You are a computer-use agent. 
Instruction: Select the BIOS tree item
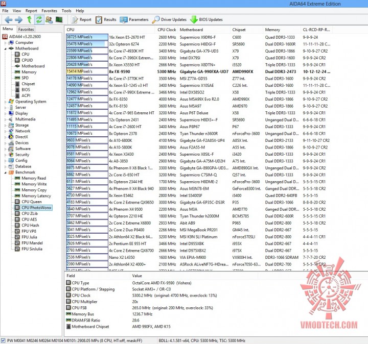pos(22,89)
